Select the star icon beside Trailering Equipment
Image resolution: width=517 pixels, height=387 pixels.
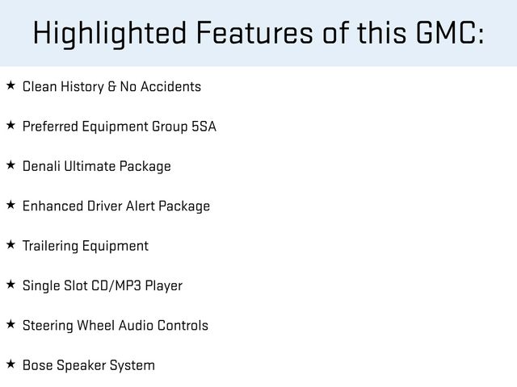[x=10, y=245]
